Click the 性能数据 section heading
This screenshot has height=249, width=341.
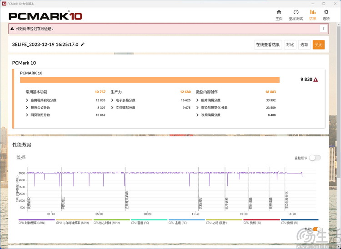pos(22,145)
